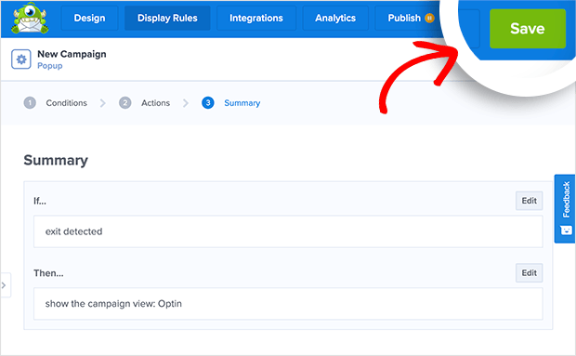Click the paused status icon on Publish
The width and height of the screenshot is (576, 356).
(429, 18)
